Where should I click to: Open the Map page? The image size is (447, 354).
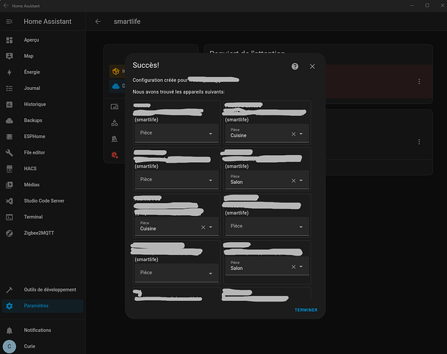[42, 56]
